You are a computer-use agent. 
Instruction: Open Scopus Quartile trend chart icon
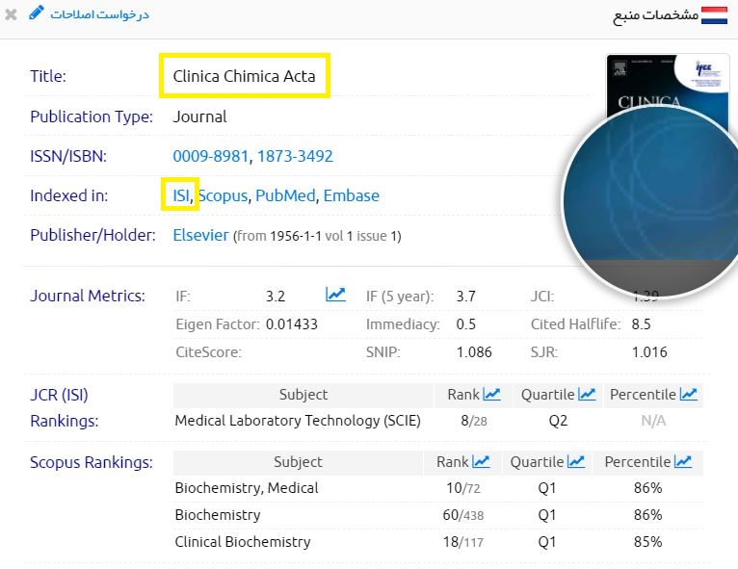576,462
